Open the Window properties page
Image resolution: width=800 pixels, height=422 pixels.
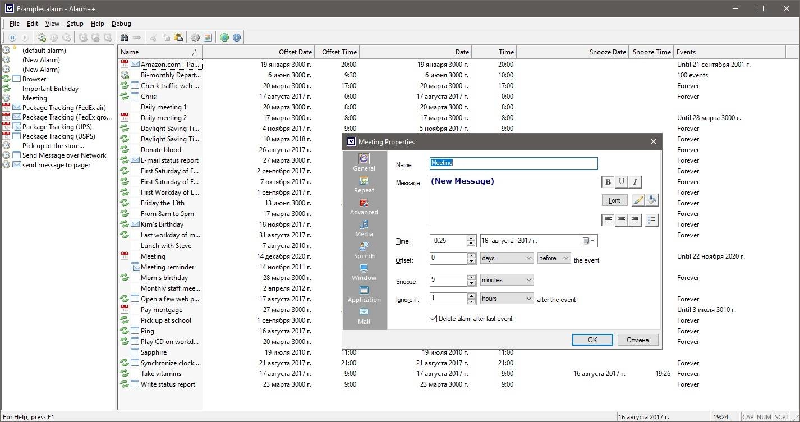pos(364,272)
